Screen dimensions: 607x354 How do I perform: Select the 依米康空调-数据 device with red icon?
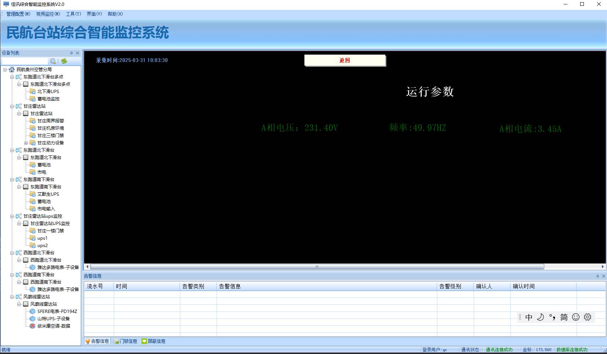pos(53,326)
